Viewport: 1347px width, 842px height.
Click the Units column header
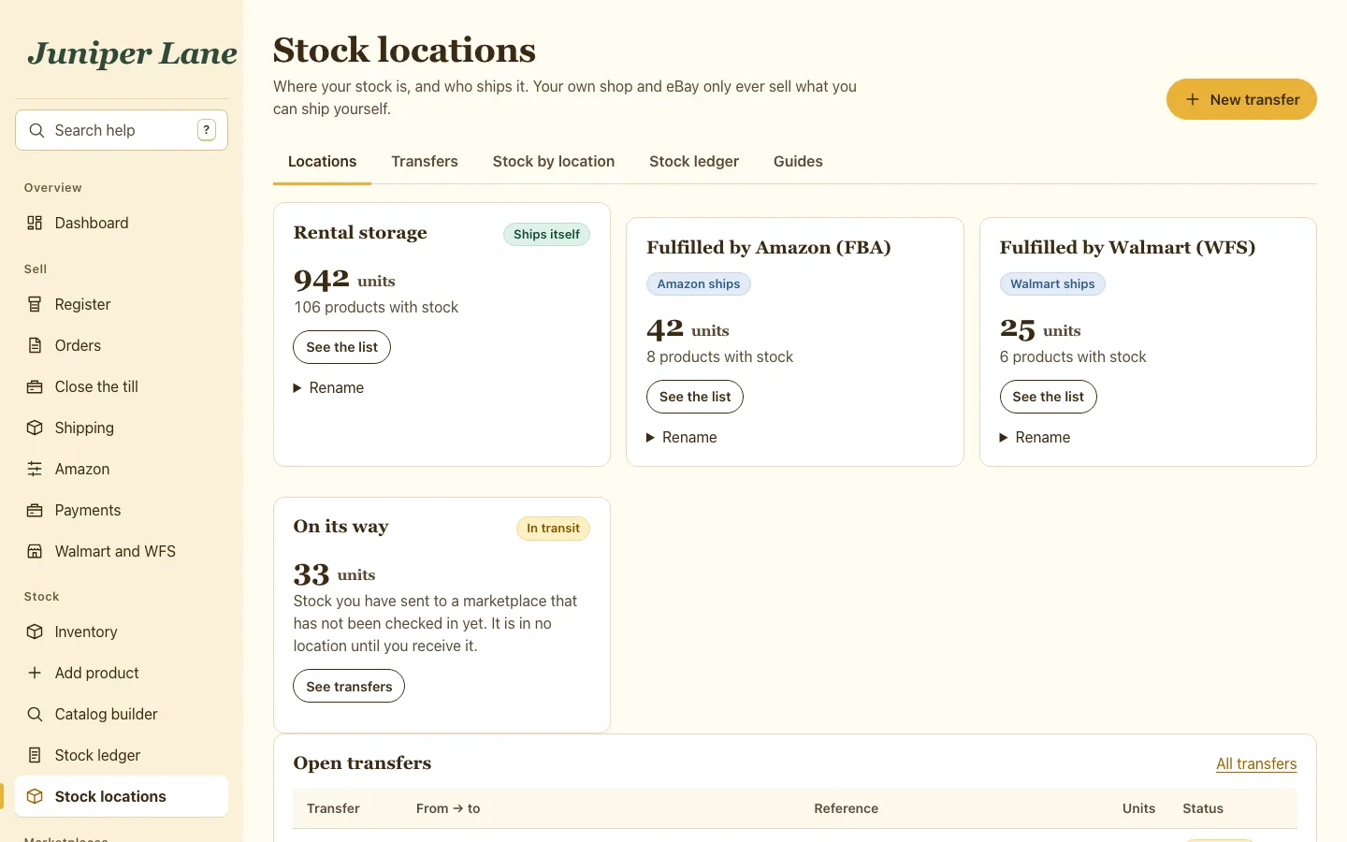coord(1138,808)
